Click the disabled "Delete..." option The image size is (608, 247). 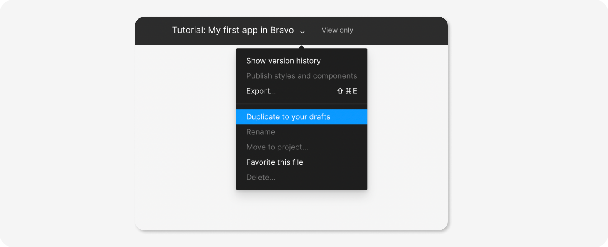[261, 177]
